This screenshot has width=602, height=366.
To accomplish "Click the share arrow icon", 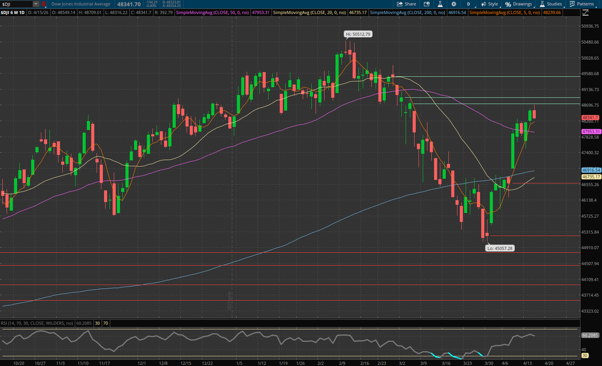I will (400, 4).
